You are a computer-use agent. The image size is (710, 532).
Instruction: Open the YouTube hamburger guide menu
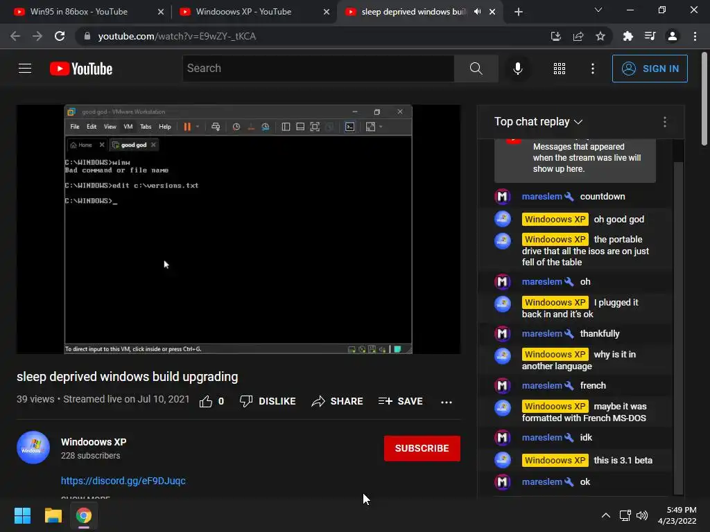click(25, 69)
